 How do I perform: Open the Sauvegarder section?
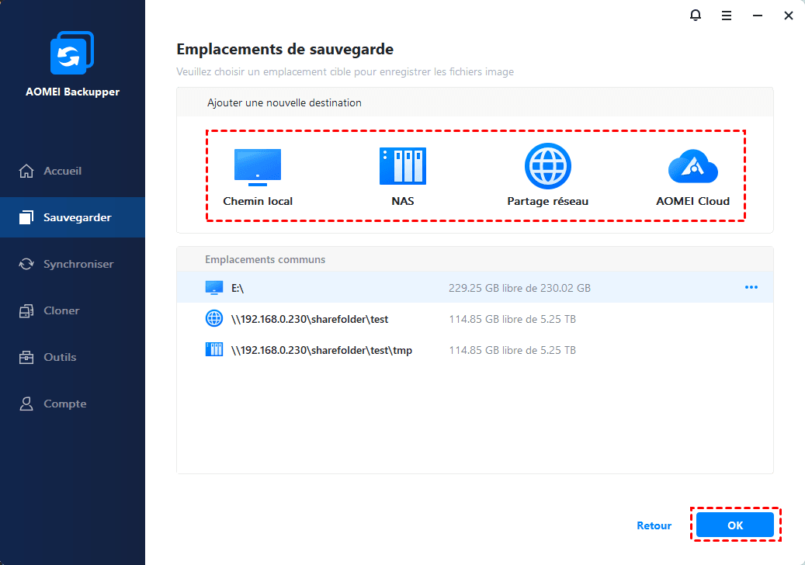tap(72, 217)
